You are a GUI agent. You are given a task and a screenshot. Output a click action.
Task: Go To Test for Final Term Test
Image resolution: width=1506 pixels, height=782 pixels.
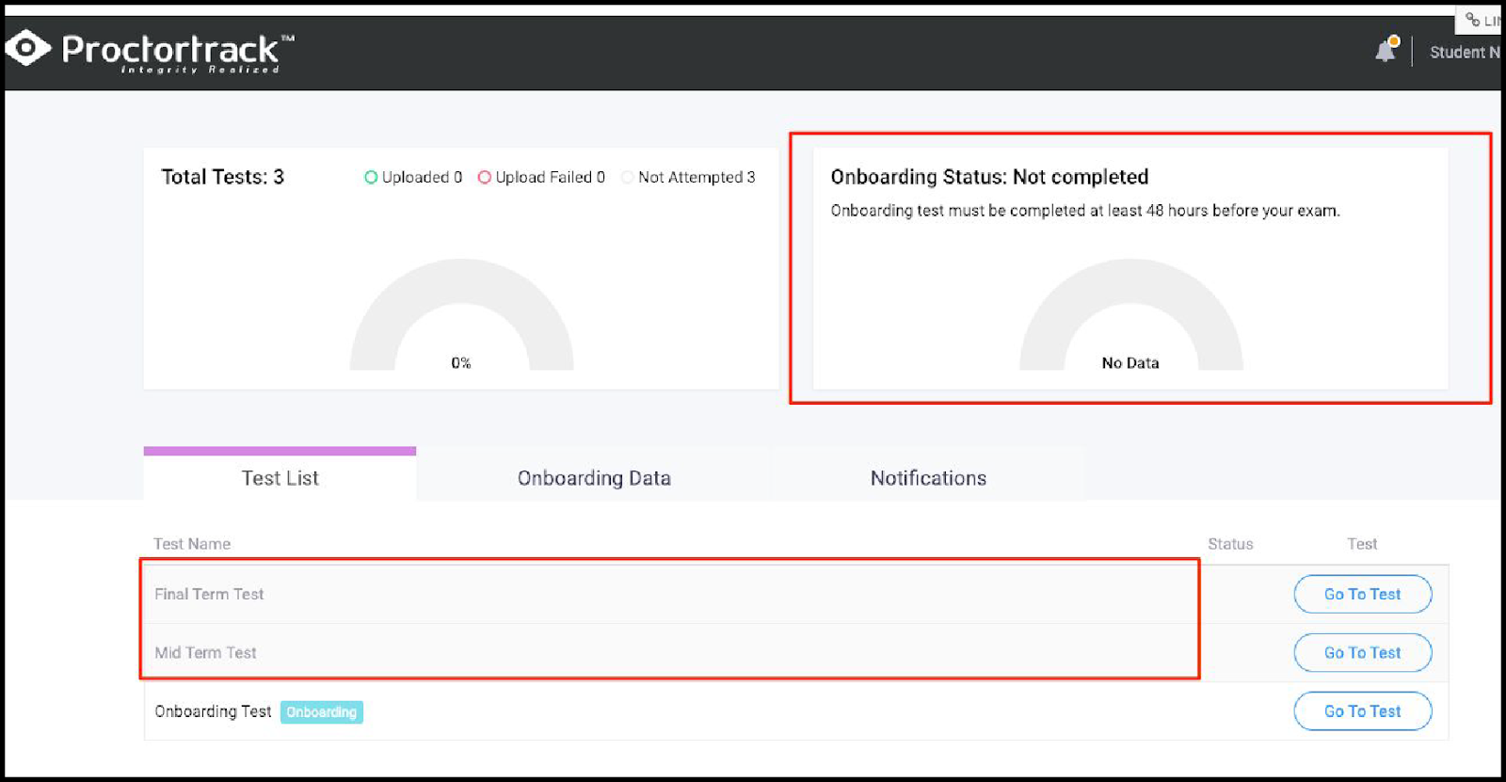pos(1362,594)
